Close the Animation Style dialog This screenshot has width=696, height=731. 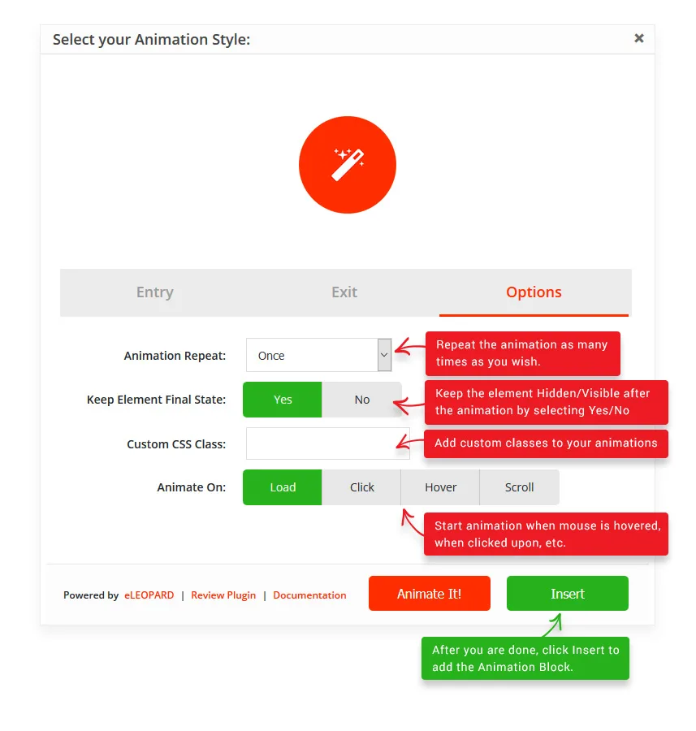tap(638, 38)
